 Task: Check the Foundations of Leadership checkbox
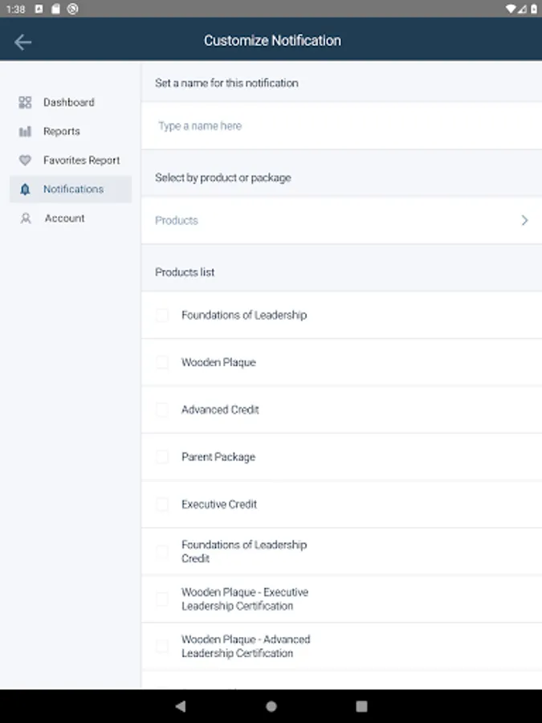point(162,315)
